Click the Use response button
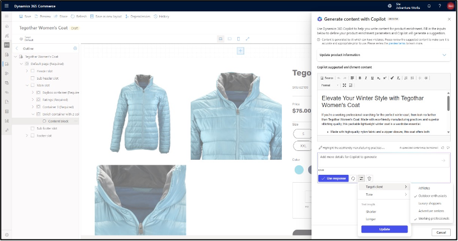 click(x=333, y=178)
